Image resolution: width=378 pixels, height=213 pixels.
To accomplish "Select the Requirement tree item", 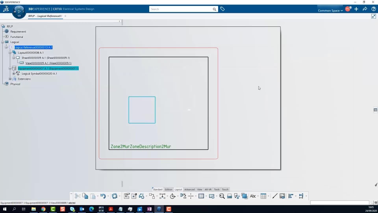I will 18,32.
